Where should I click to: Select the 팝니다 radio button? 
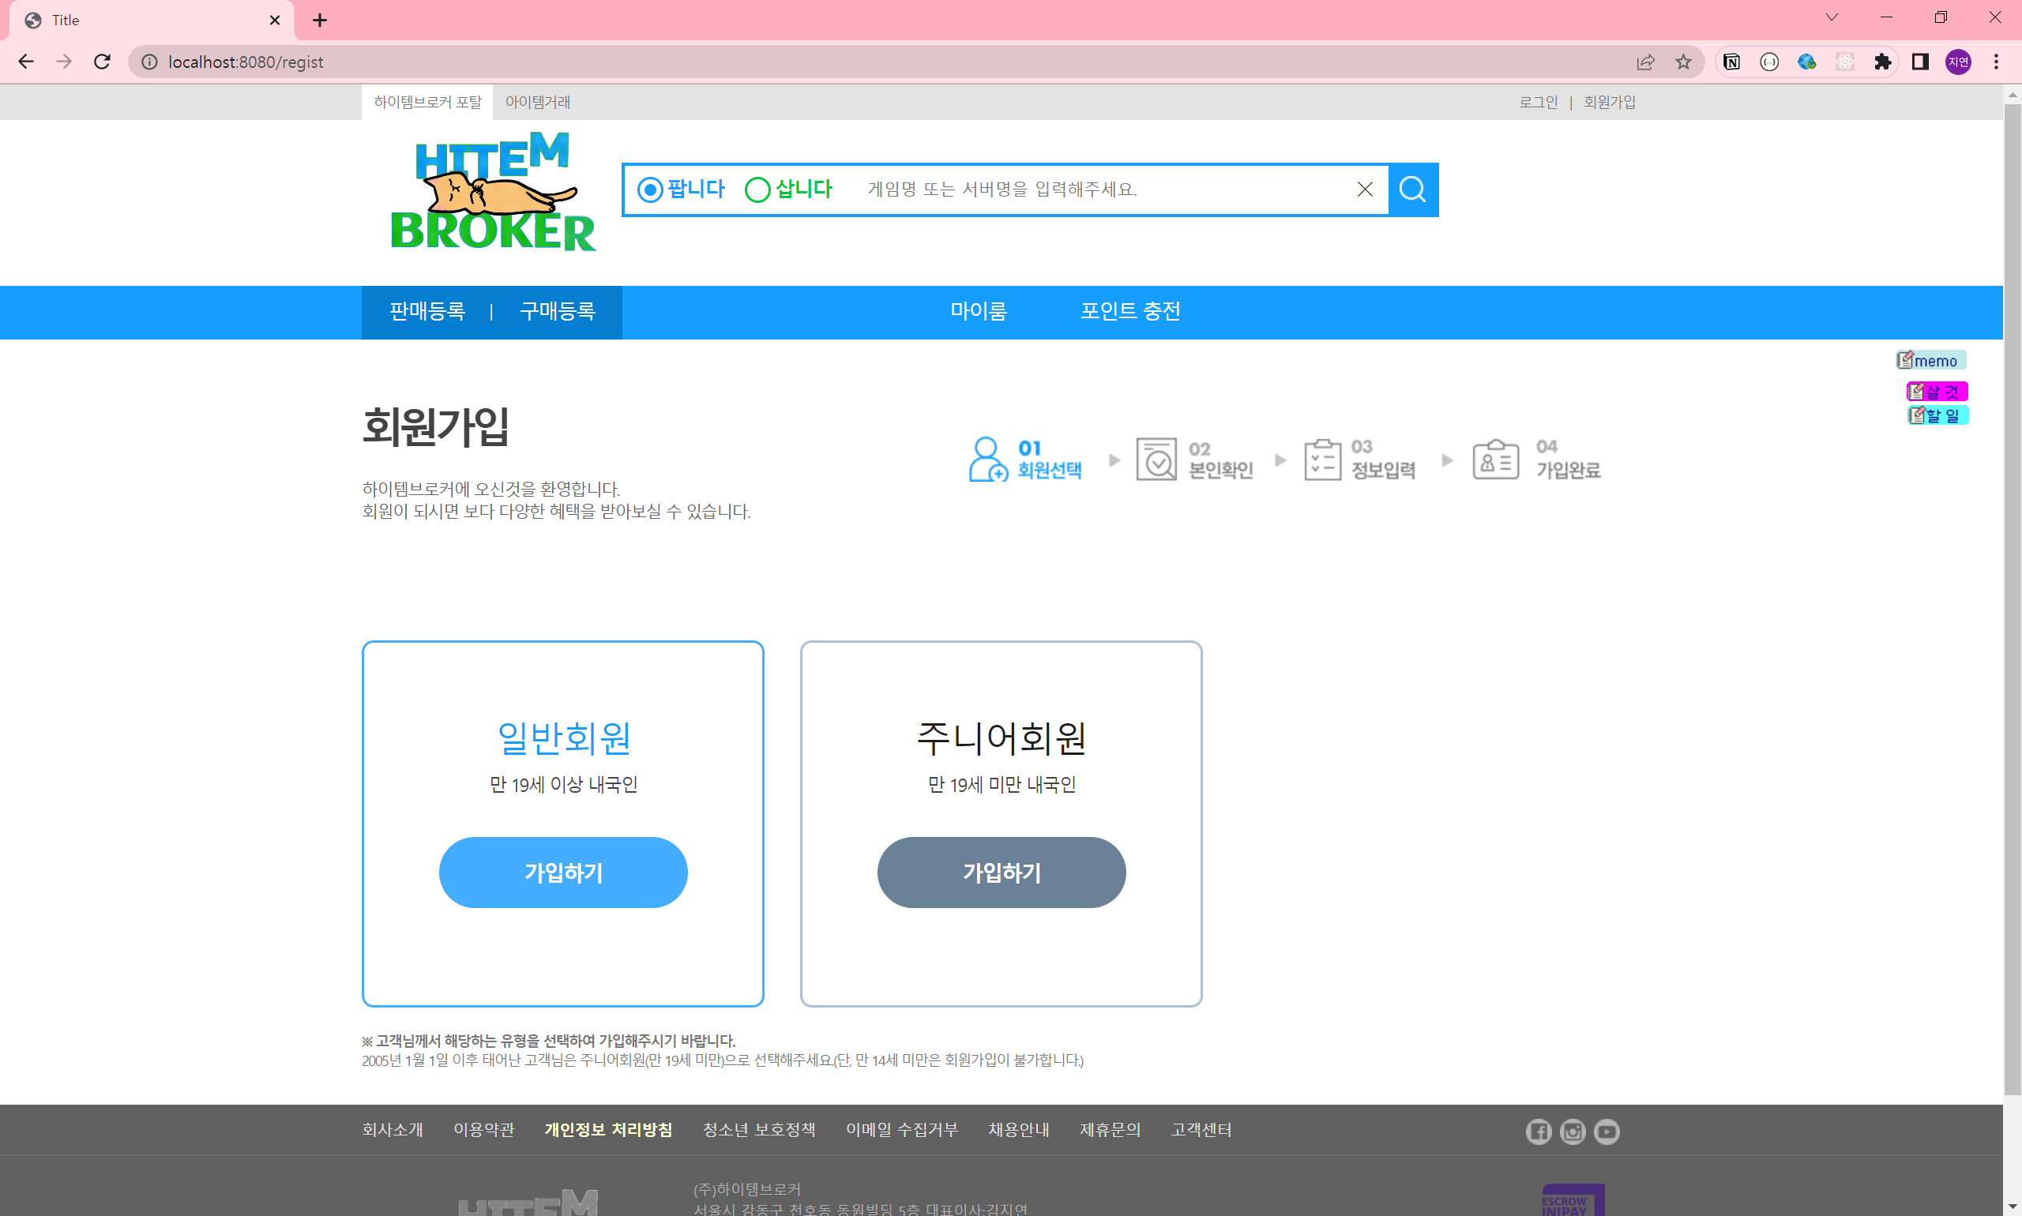649,190
